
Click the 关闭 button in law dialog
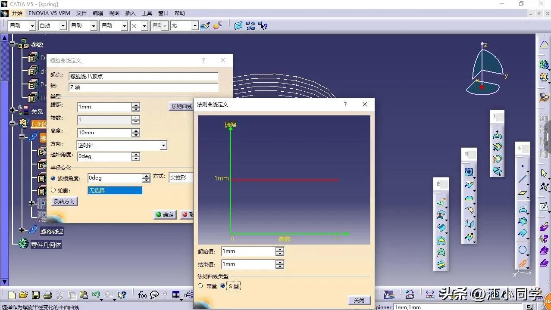tap(359, 300)
